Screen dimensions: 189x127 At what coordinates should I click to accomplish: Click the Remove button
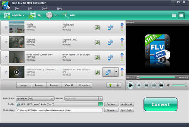[54, 85]
